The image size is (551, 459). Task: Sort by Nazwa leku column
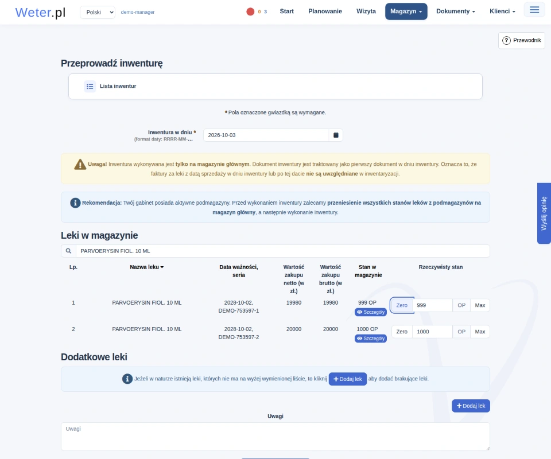146,267
